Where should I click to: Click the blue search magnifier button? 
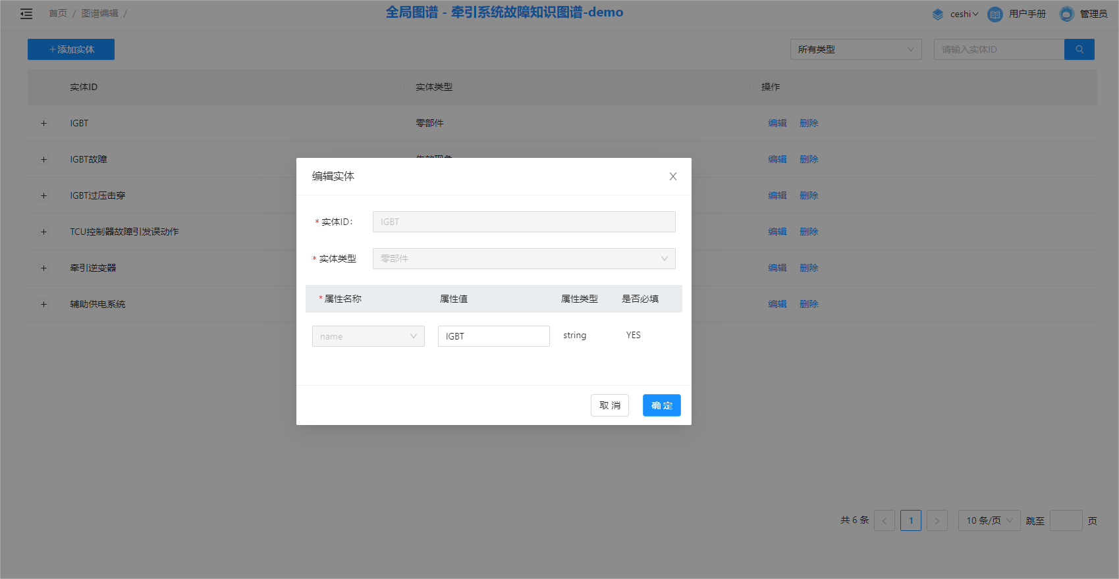1079,49
